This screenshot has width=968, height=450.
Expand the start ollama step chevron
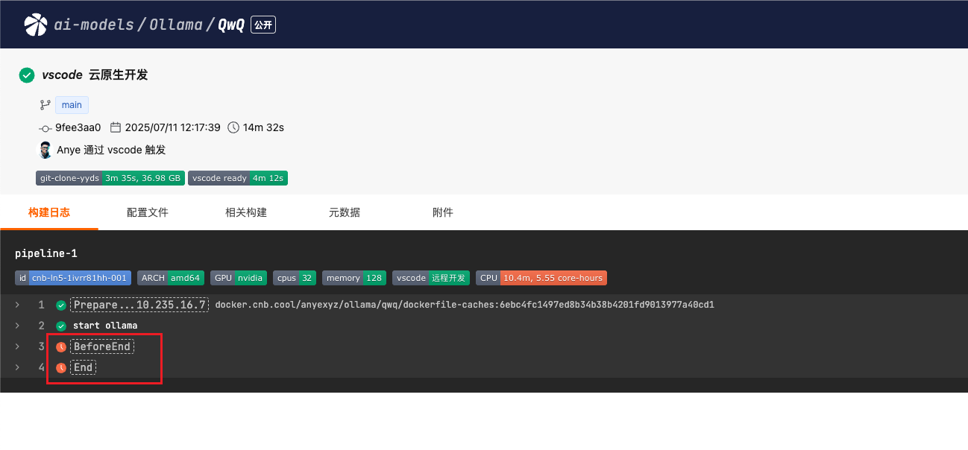pyautogui.click(x=18, y=326)
